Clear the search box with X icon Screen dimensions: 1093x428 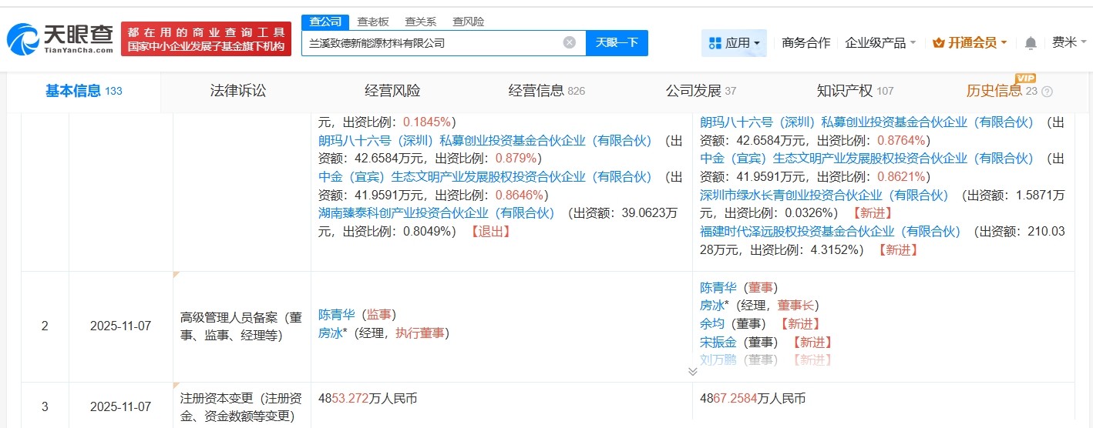click(569, 42)
